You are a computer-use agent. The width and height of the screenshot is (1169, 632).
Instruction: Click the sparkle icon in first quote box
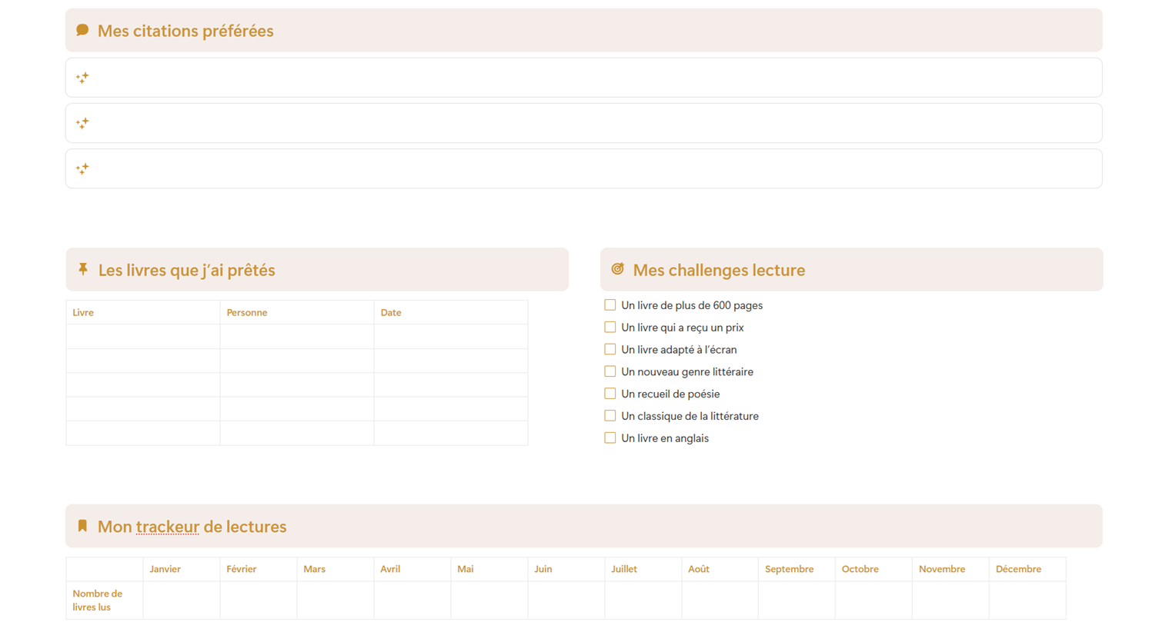[82, 78]
